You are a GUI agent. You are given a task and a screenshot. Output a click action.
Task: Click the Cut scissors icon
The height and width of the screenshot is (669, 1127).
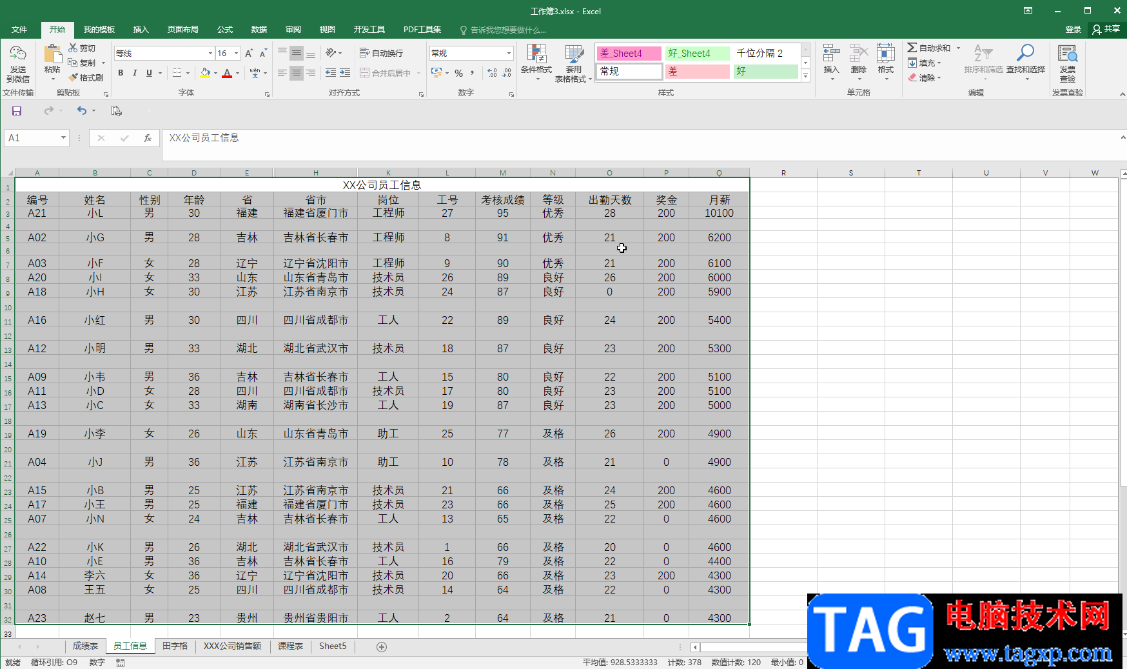(x=73, y=48)
